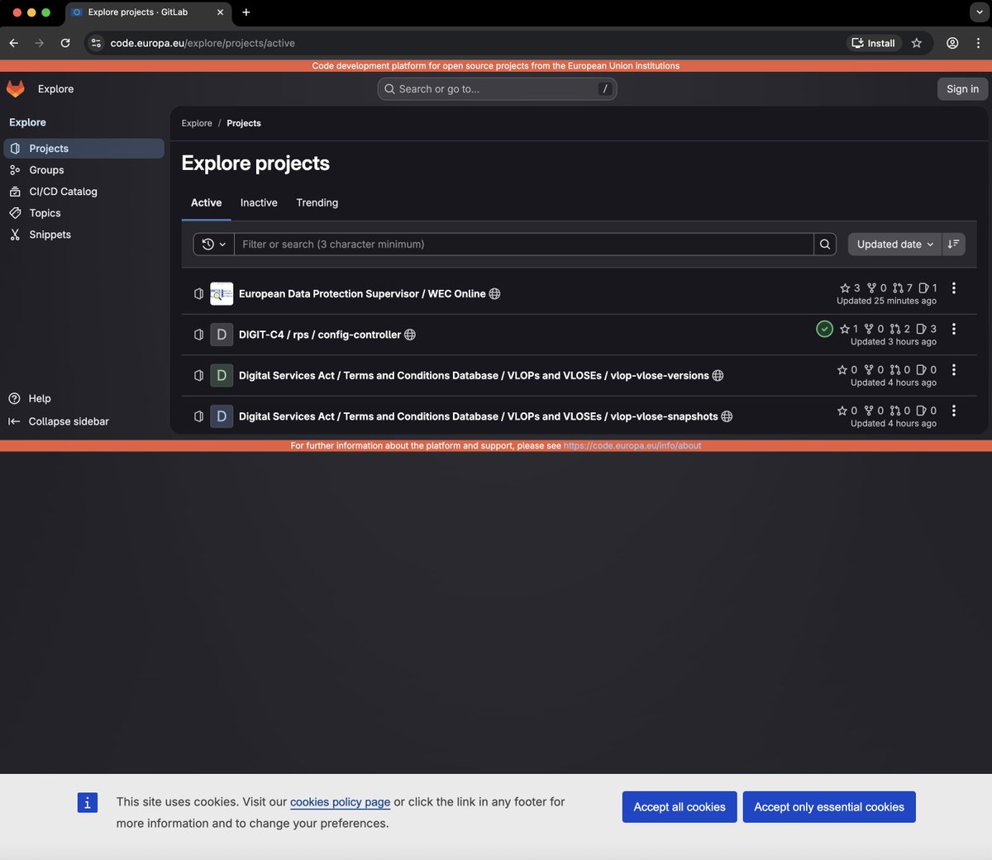Open Snippets in the sidebar
Screen dimensions: 992x860
[83, 235]
